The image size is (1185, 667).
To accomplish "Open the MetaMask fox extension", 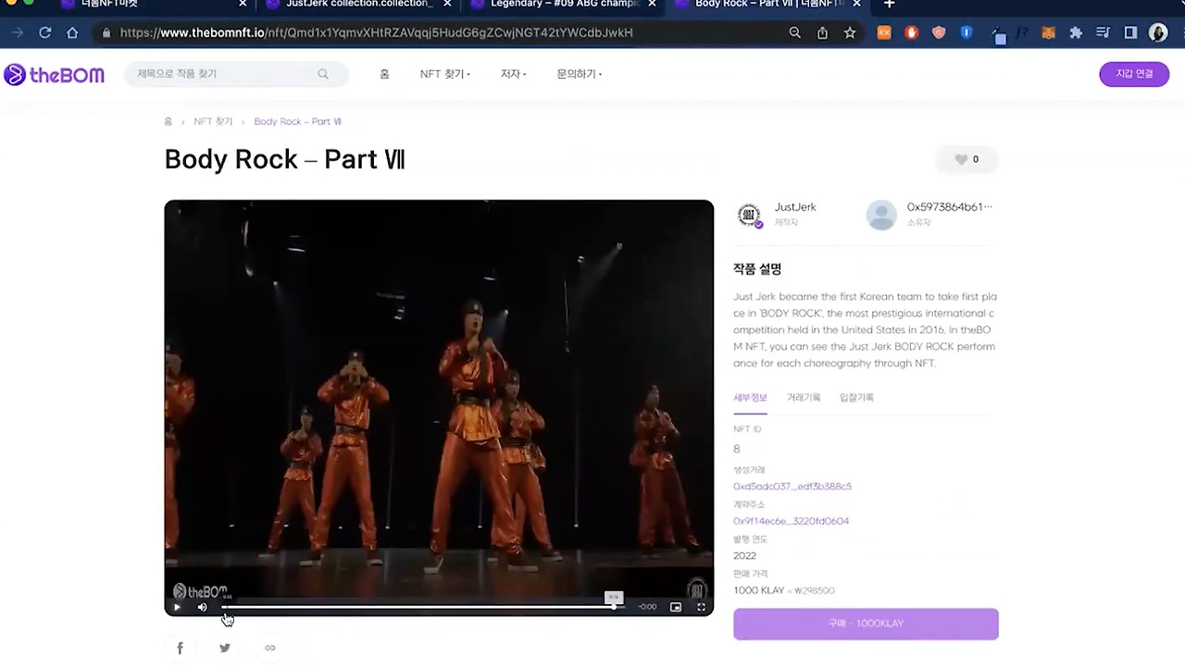I will (1048, 32).
